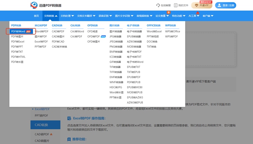
Task: Select ICO转换器 entry
Action: pyautogui.click(x=115, y=57)
